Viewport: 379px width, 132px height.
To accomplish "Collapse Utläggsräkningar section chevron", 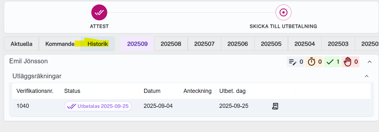I will 367,76.
